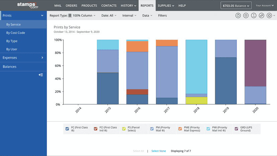Click the refresh report icon
Screen dimensions: 277x156
[238, 15]
